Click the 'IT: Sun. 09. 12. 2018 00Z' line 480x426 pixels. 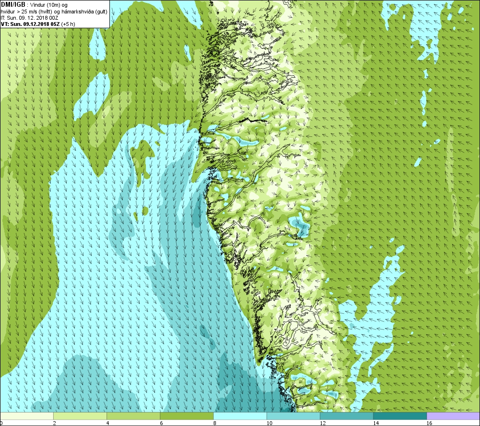tap(29, 18)
